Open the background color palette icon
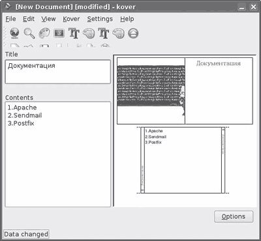This screenshot has height=241, width=261. pos(44,33)
